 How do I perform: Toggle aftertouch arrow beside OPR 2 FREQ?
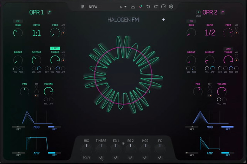(x=237, y=33)
